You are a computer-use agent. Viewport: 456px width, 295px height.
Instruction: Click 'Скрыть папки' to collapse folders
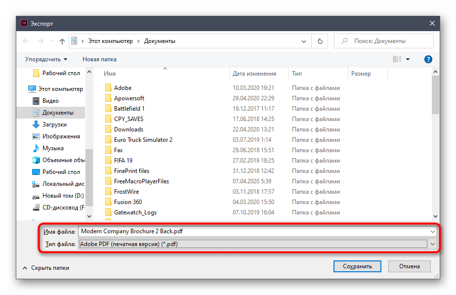(x=46, y=268)
